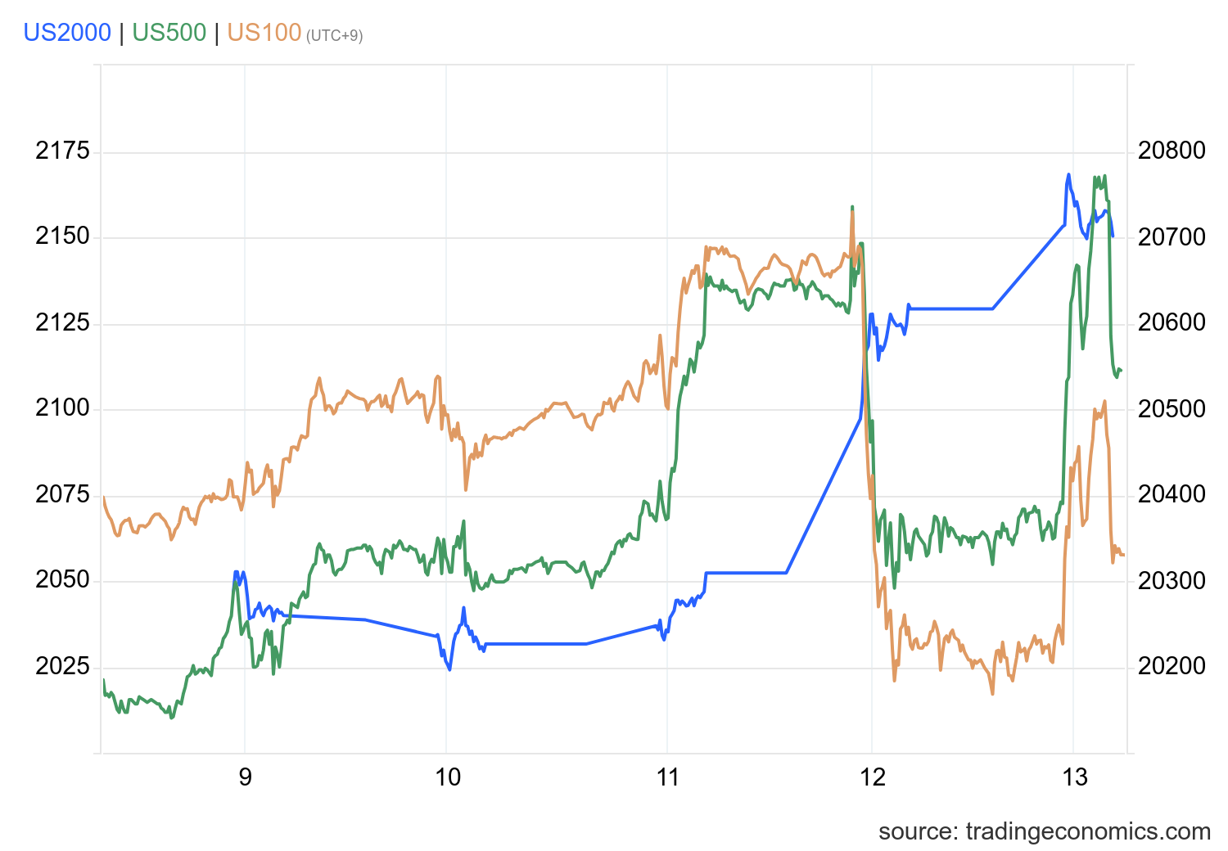Toggle the US100 legend label

point(264,33)
